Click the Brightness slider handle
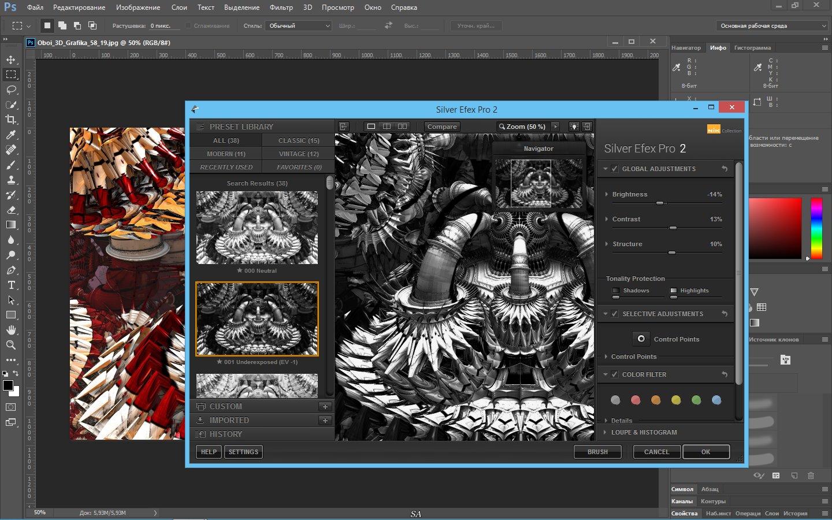 [660, 203]
